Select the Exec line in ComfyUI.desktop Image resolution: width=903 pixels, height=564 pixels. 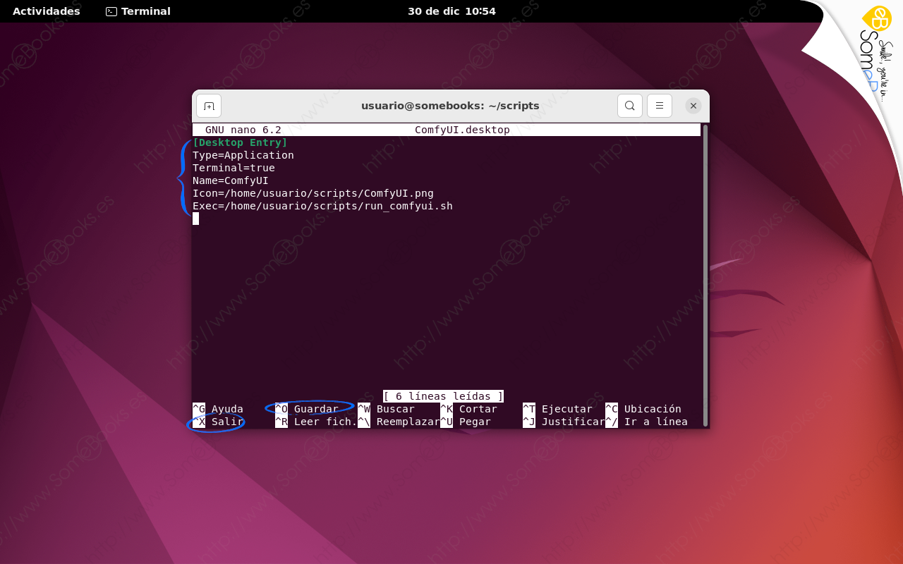[x=322, y=206]
